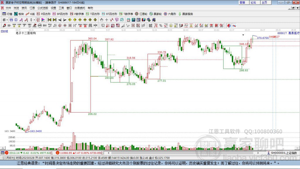Click the 330.78 price label
The height and width of the screenshot is (169, 300).
162,52
